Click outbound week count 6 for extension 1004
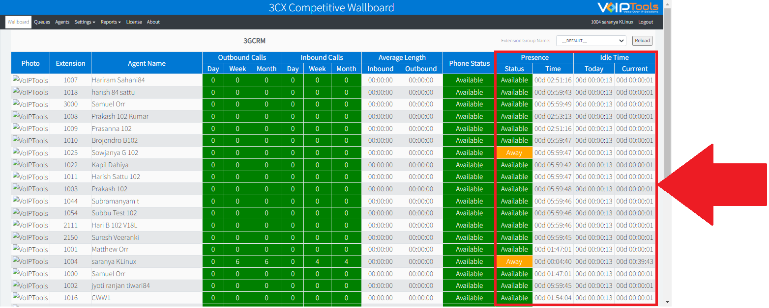 [237, 261]
